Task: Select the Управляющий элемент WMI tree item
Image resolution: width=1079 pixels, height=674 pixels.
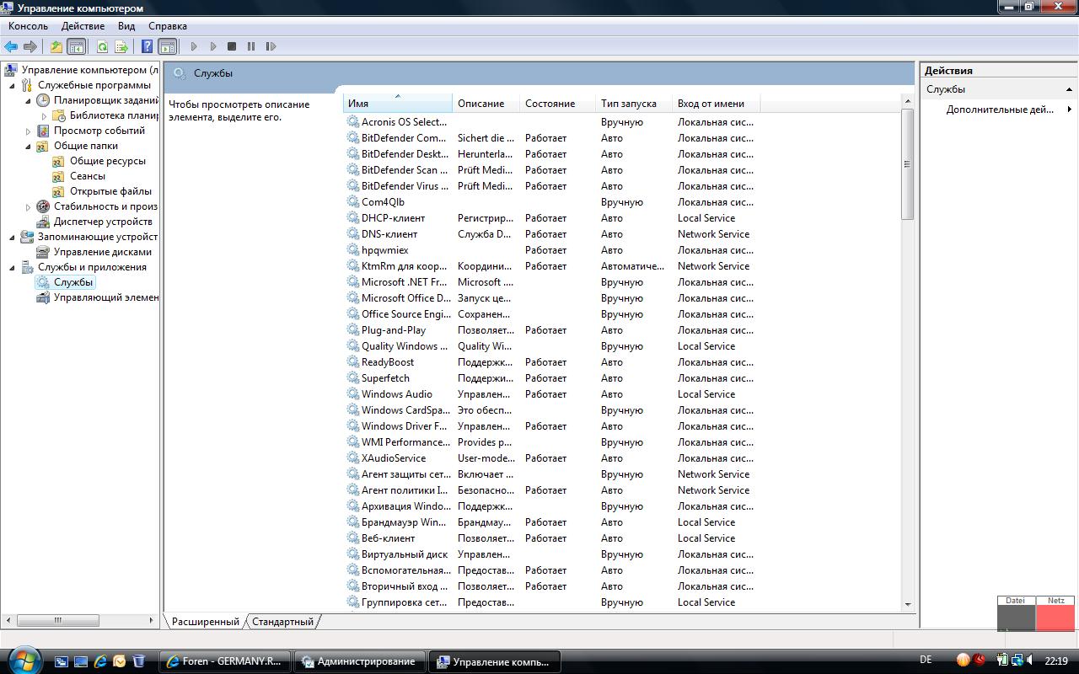Action: (105, 297)
